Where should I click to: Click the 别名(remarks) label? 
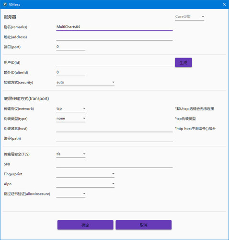coord(15,27)
